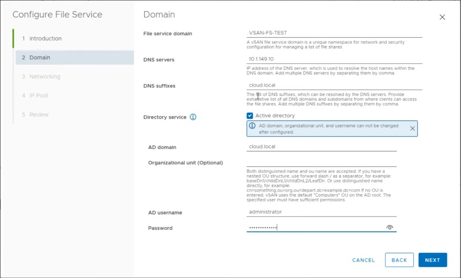Focus the Organizational unit field
Screen dimensions: 461x278
point(321,163)
